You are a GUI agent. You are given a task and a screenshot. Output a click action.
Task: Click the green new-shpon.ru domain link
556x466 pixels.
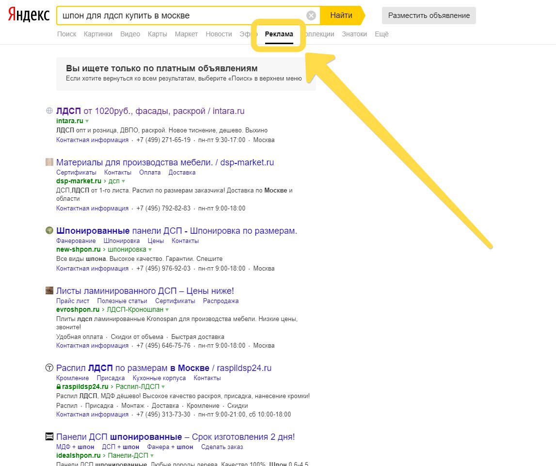pos(79,249)
